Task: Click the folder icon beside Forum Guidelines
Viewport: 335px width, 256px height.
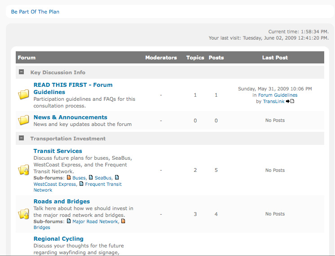Action: coord(23,94)
